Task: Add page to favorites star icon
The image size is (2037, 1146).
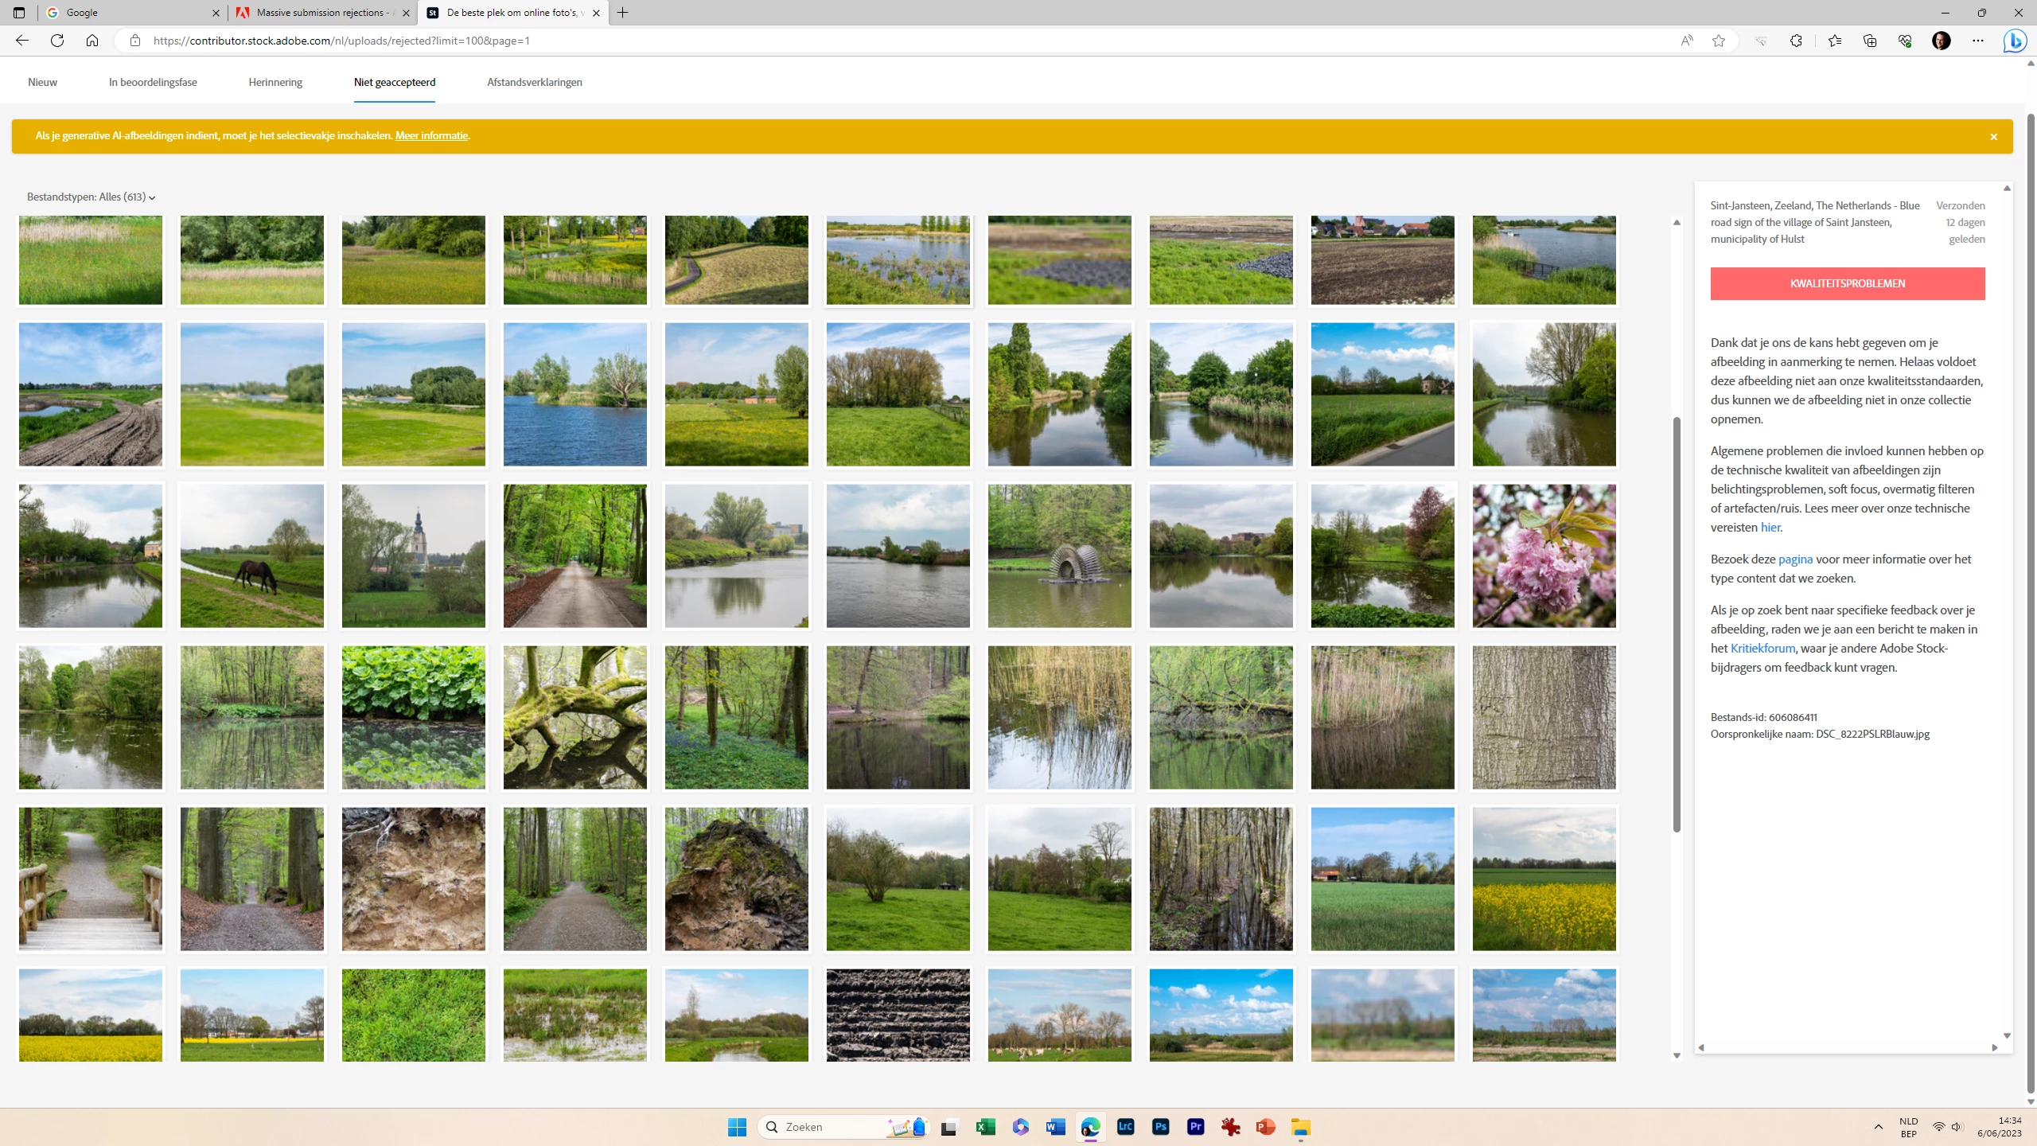Action: 1719,41
